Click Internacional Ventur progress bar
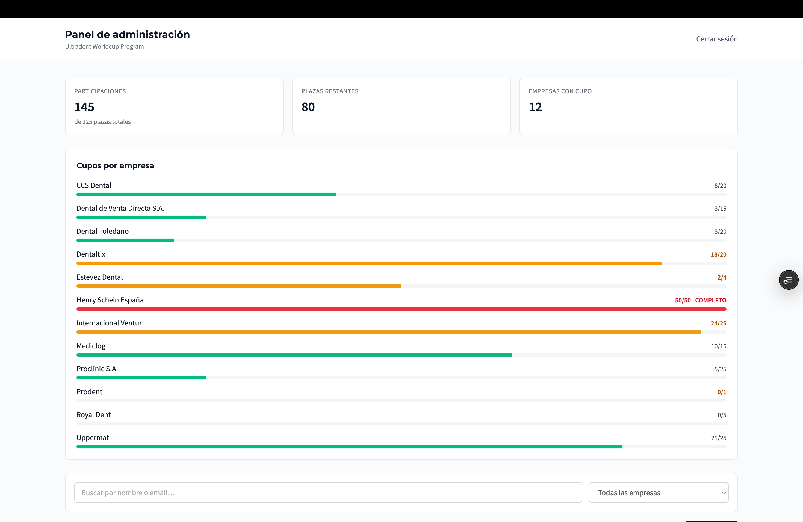This screenshot has width=803, height=522. point(401,332)
